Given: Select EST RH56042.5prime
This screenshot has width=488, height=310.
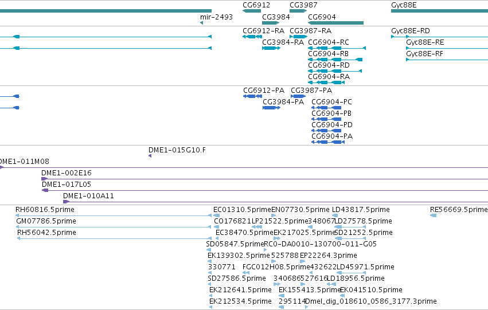Looking at the screenshot, I should click(x=114, y=238).
